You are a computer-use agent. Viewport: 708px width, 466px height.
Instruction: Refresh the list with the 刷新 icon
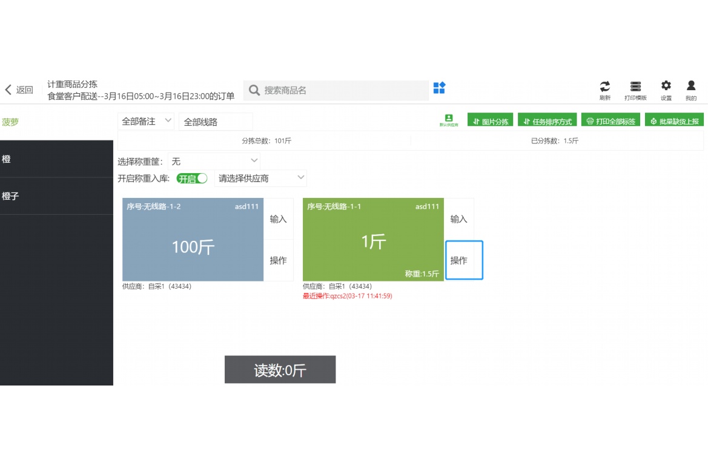coord(605,90)
